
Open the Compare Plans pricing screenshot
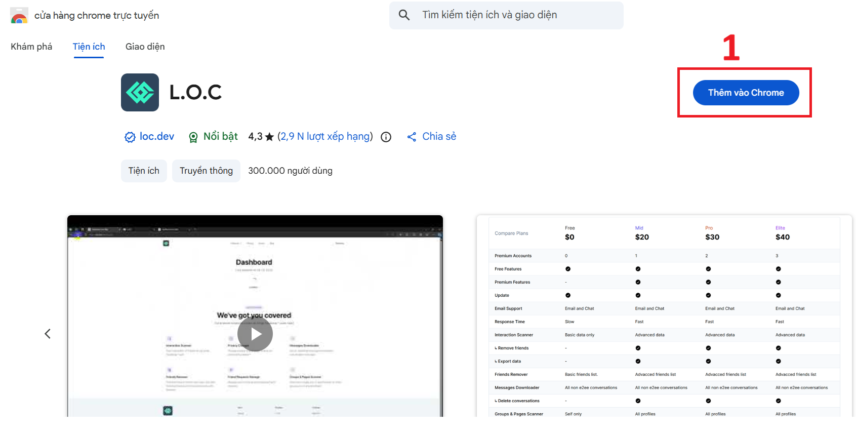tap(664, 316)
